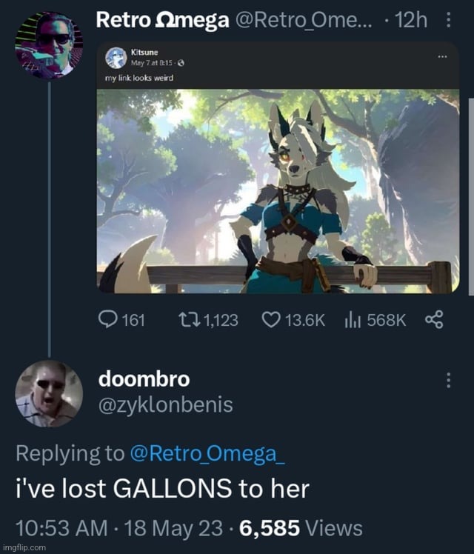Open the 12h timestamp of the tweet
This screenshot has height=554, width=474.
click(411, 20)
